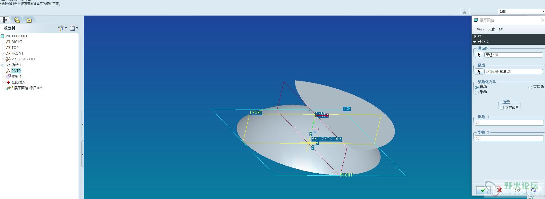545x199 pixels.
Task: Select the TOP datum plane in tree
Action: coord(15,48)
